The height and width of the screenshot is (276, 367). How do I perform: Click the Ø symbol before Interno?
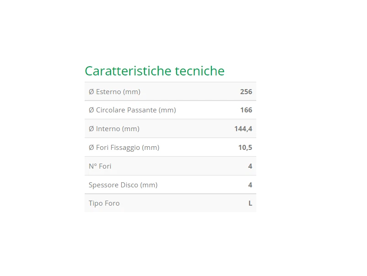tap(92, 129)
